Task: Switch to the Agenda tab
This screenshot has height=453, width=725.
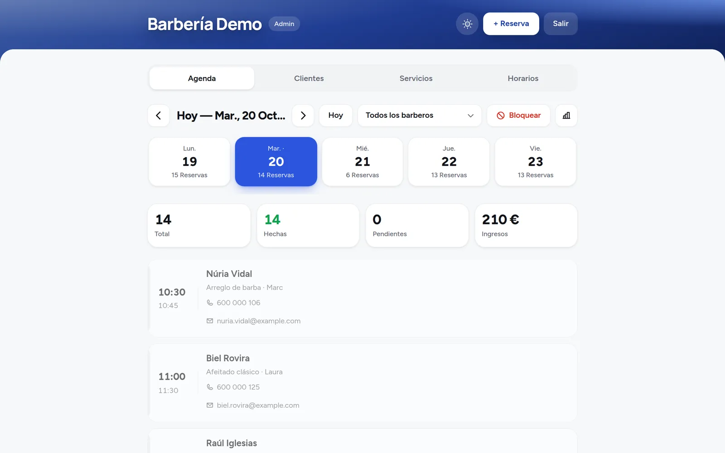Action: click(x=202, y=78)
